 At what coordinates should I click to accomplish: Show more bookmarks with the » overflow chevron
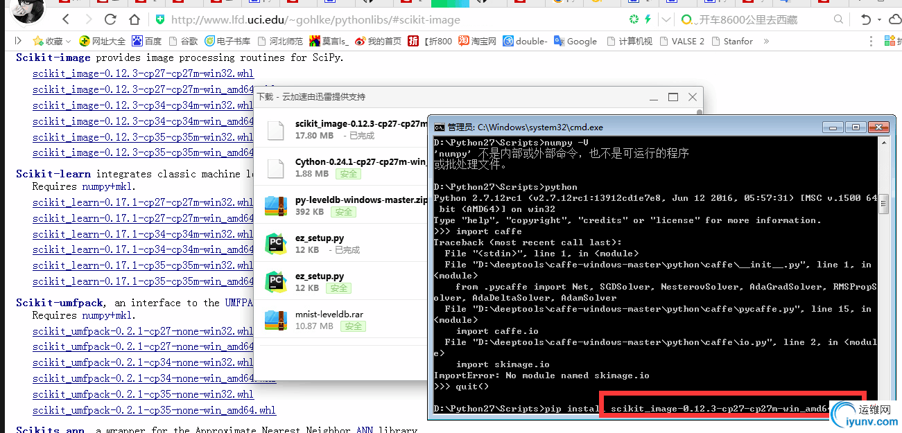click(766, 41)
